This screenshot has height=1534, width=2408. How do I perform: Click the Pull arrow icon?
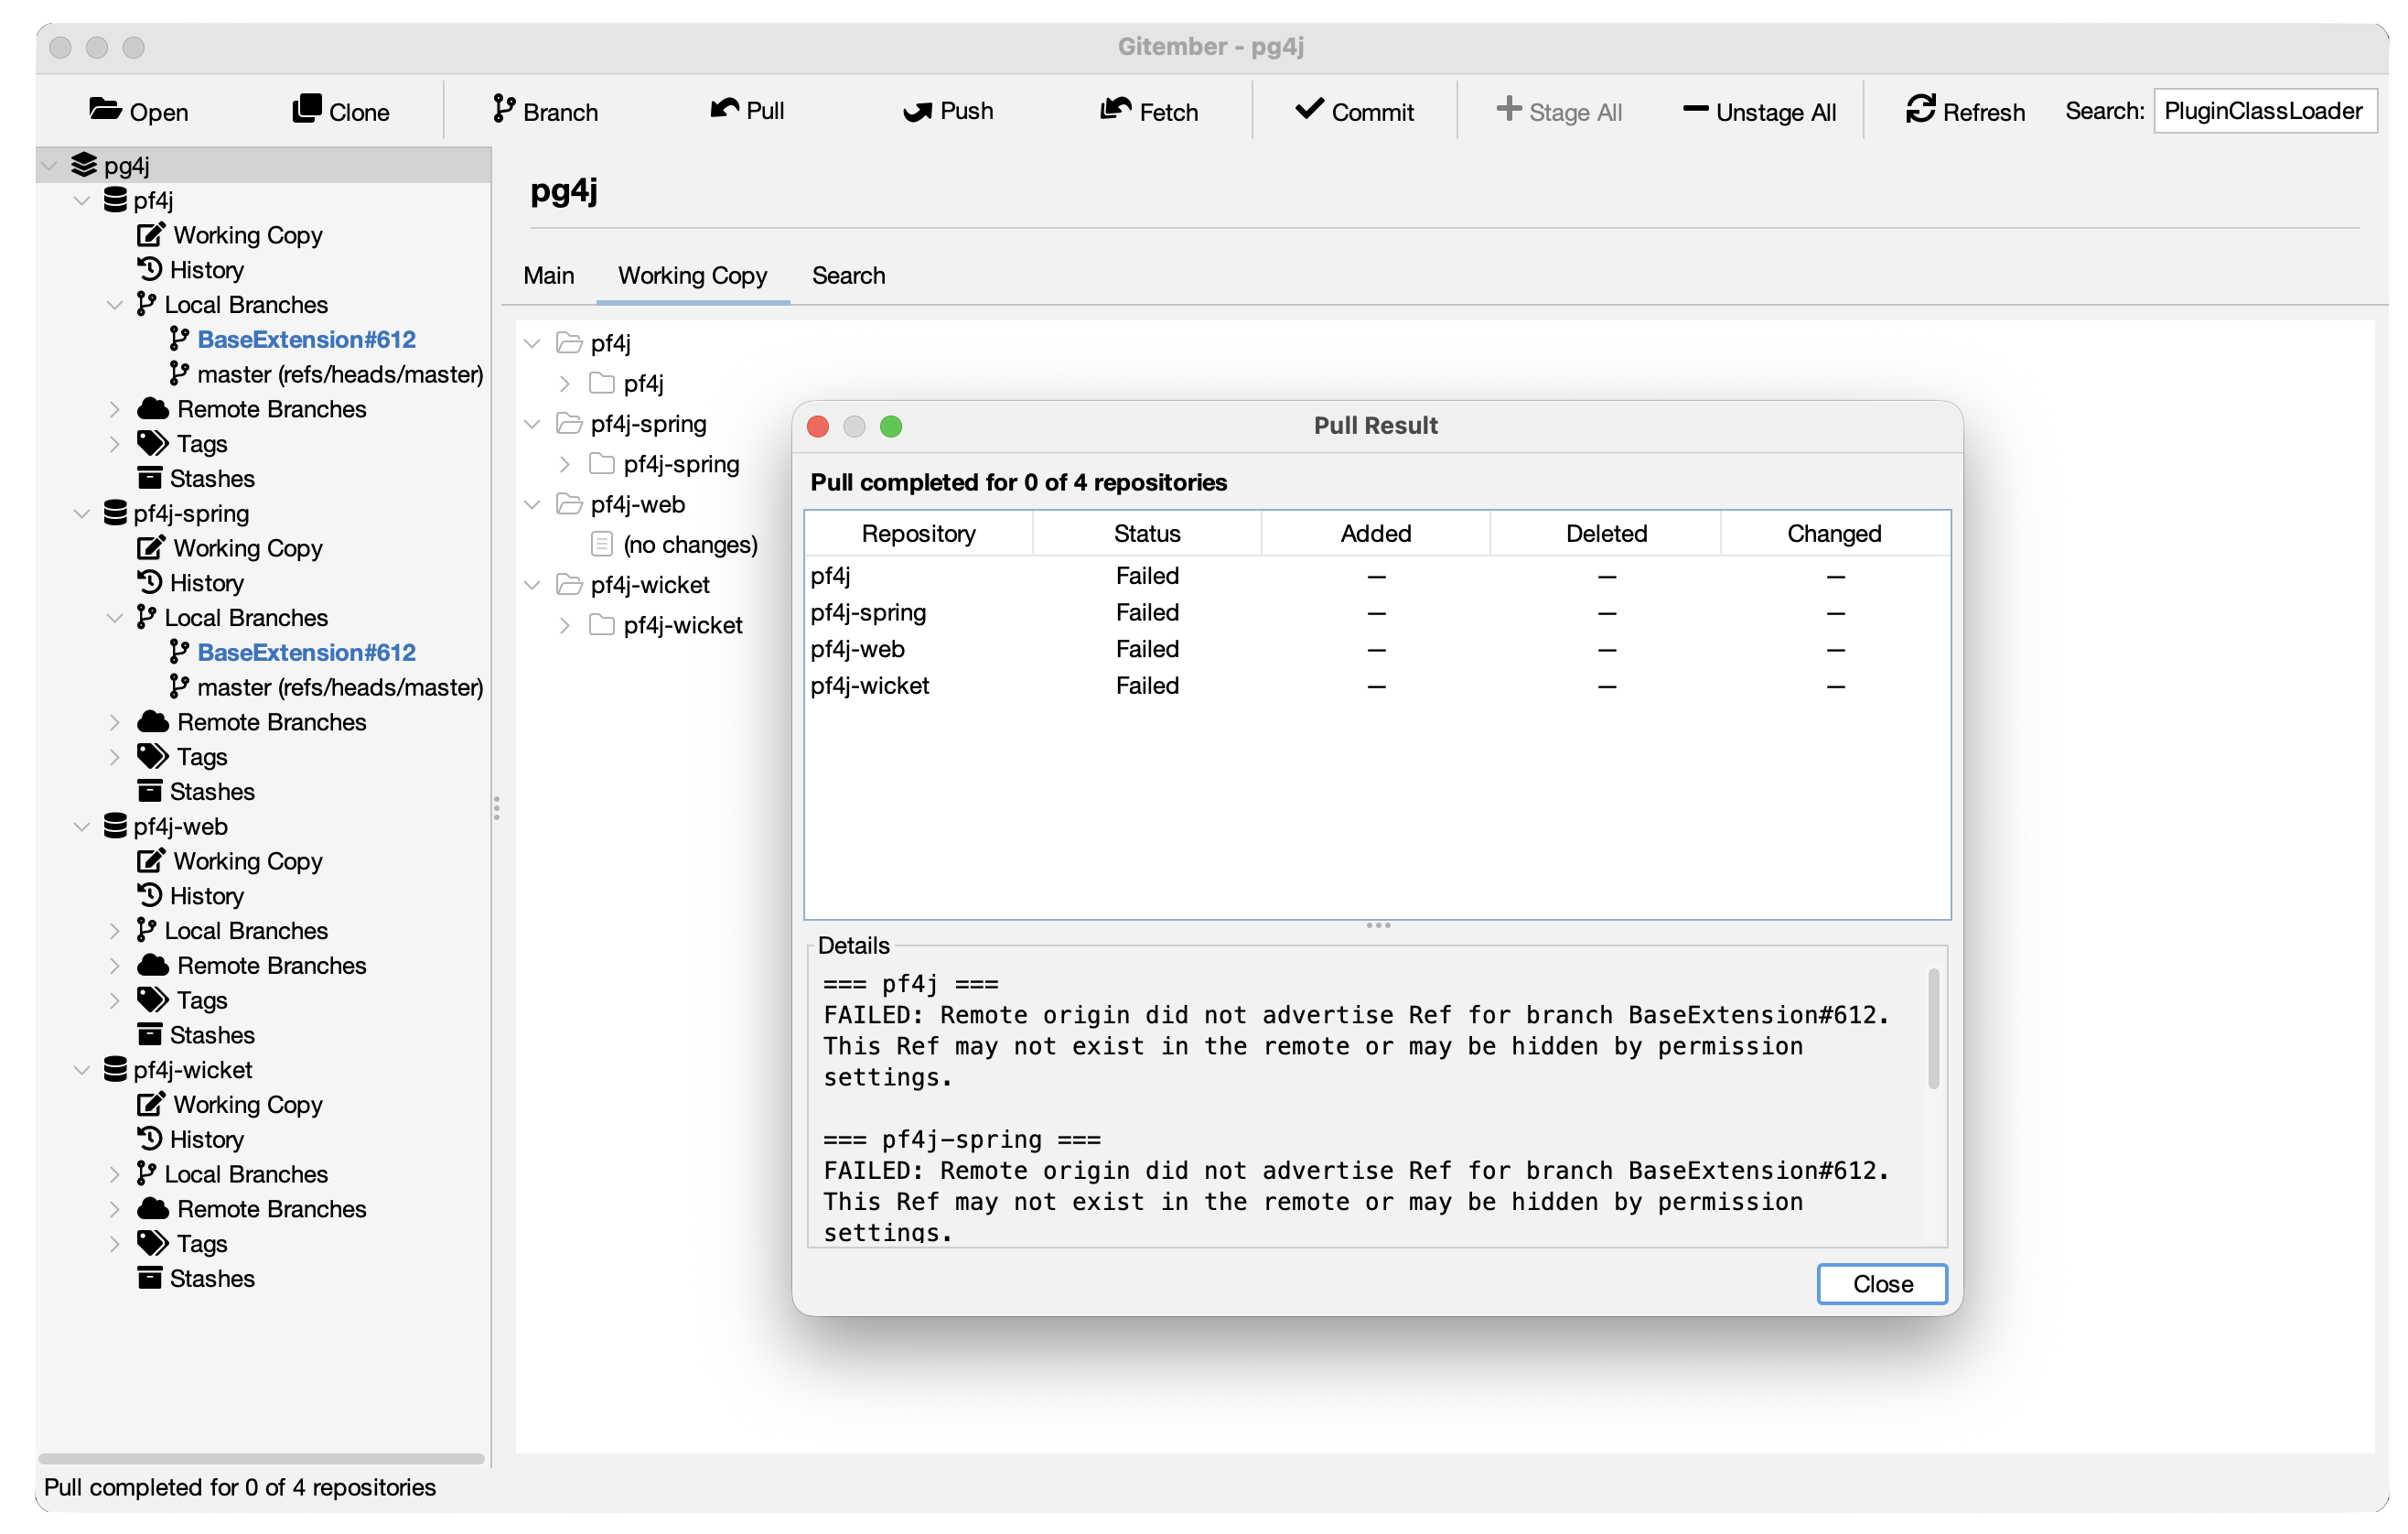click(x=725, y=108)
